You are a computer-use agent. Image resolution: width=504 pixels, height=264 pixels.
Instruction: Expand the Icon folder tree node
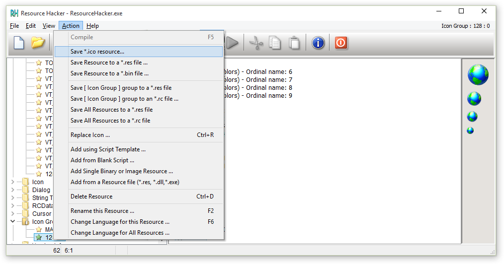pos(12,182)
